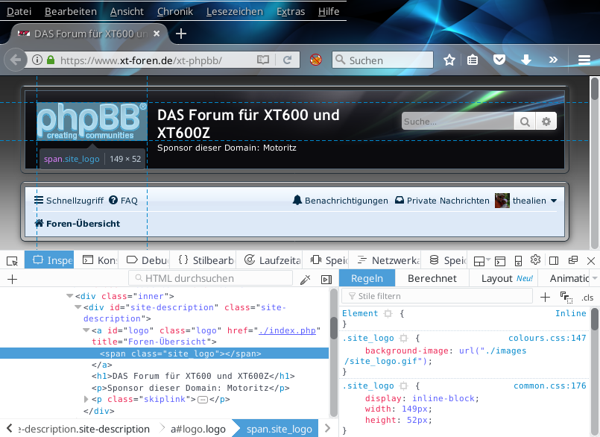Reload the page using the refresh icon
Screen dimensions: 600x437
point(287,60)
